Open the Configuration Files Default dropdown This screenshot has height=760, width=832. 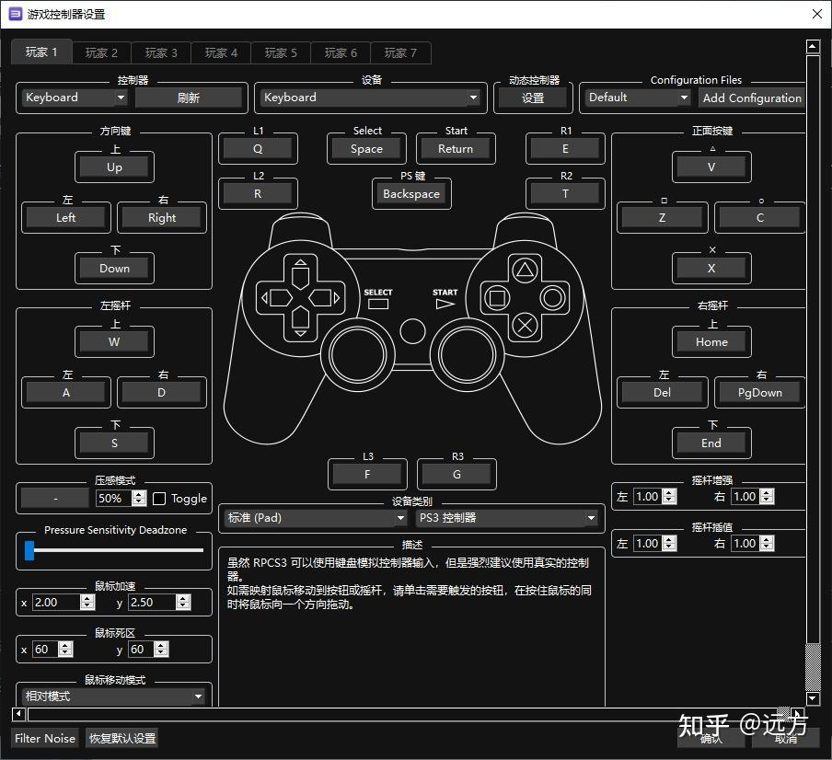pyautogui.click(x=636, y=97)
